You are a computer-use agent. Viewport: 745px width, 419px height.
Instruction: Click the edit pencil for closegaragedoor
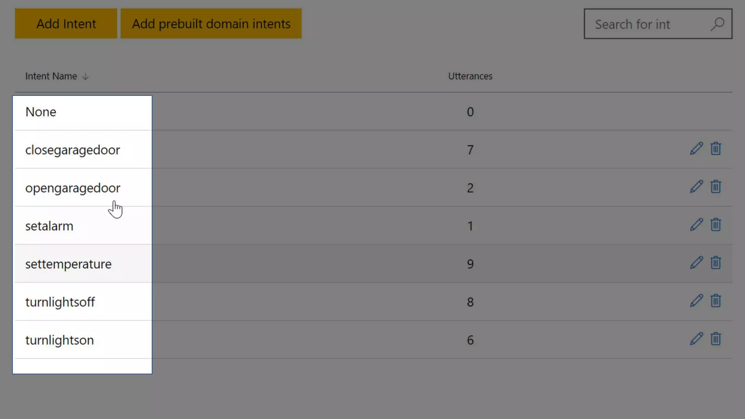[x=696, y=149]
